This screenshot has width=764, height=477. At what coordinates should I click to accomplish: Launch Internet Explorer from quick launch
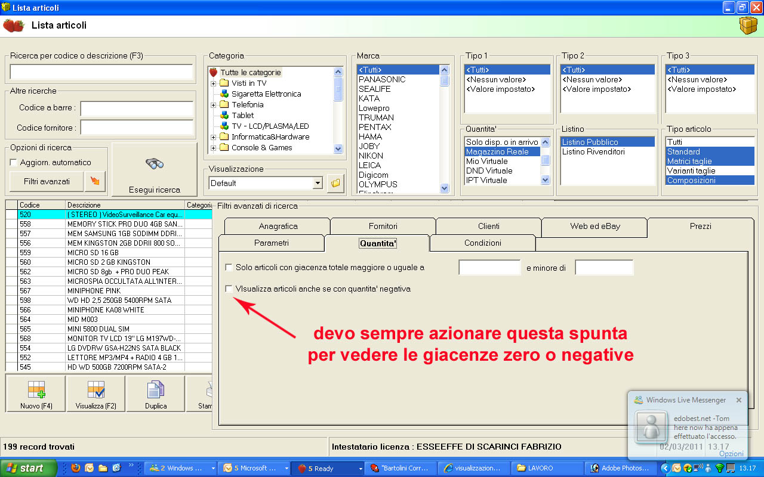(x=116, y=468)
